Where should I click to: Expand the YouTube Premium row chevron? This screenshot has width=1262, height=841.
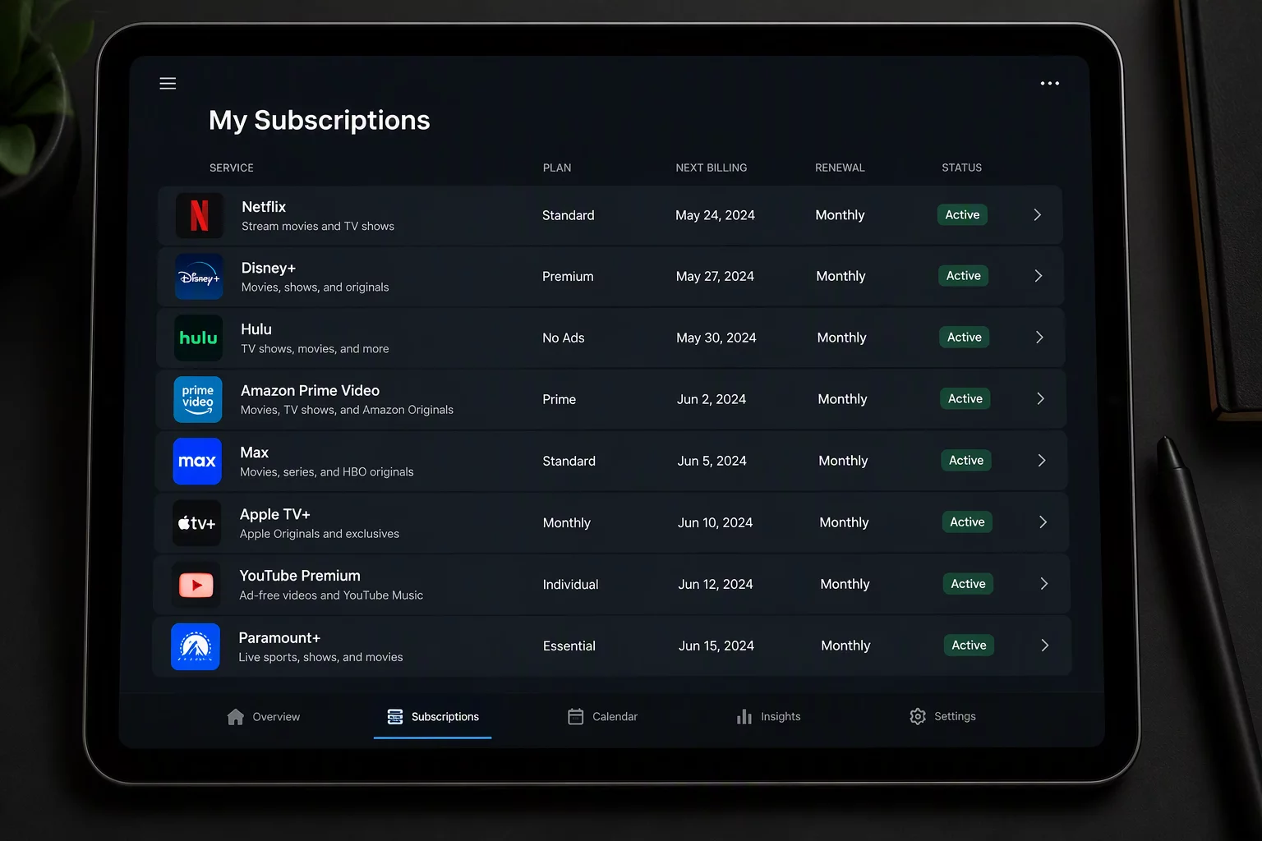pyautogui.click(x=1044, y=583)
